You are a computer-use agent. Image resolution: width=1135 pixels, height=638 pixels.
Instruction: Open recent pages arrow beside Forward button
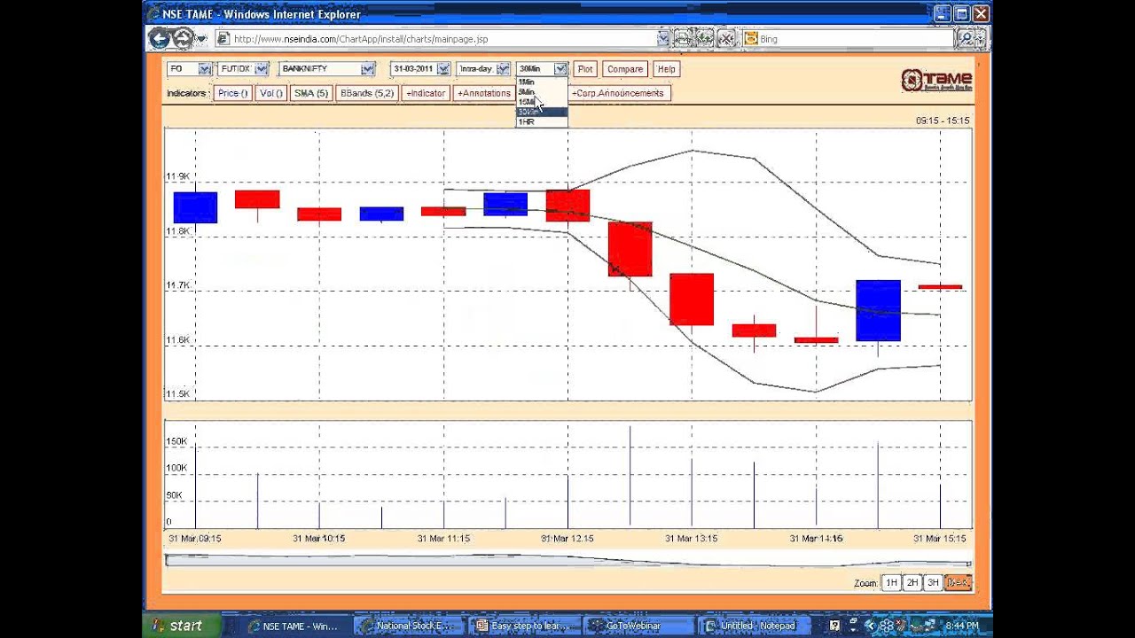tap(201, 39)
